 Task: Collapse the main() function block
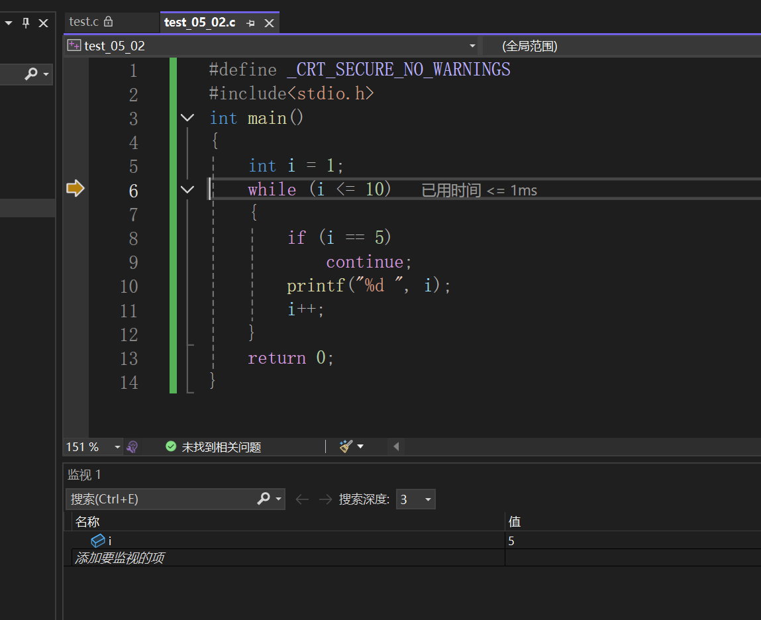click(x=187, y=117)
